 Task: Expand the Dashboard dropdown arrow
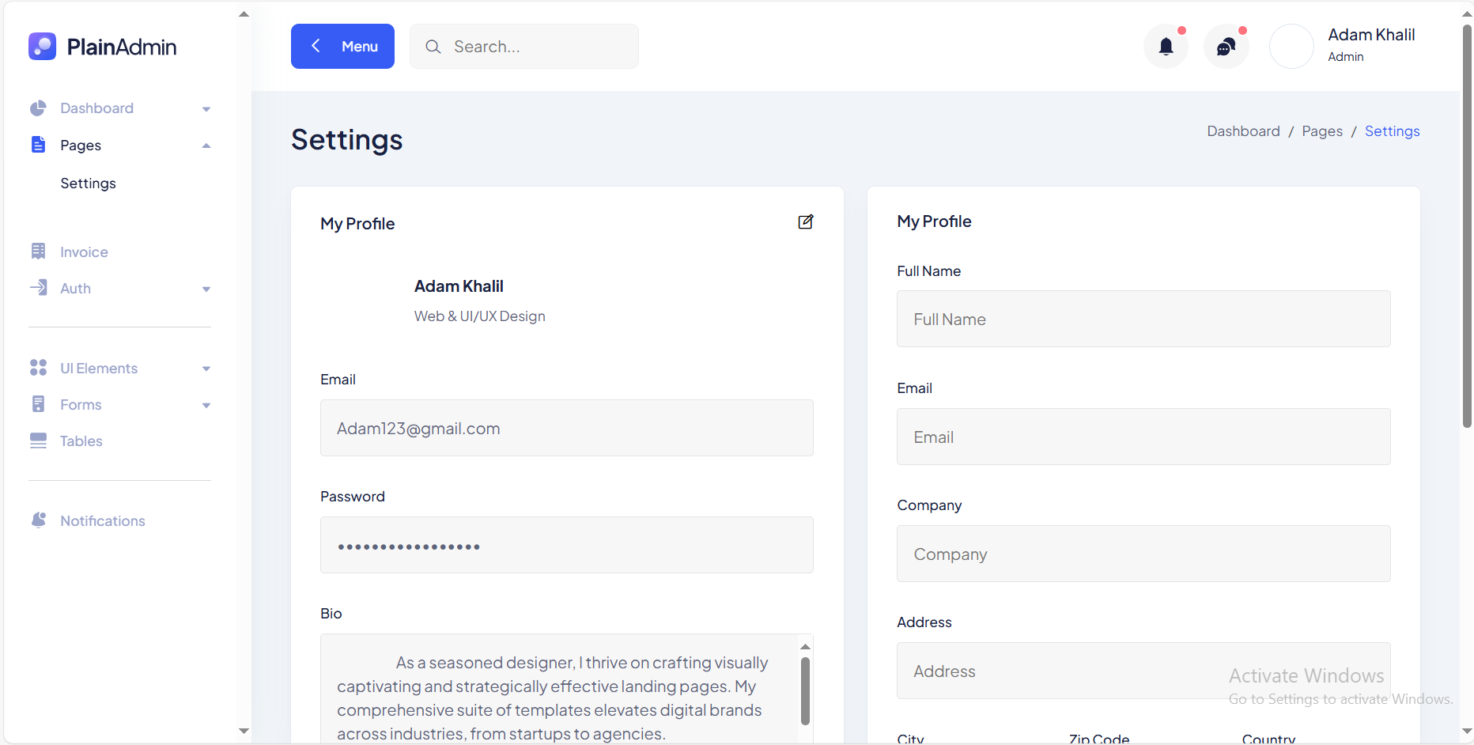click(206, 109)
